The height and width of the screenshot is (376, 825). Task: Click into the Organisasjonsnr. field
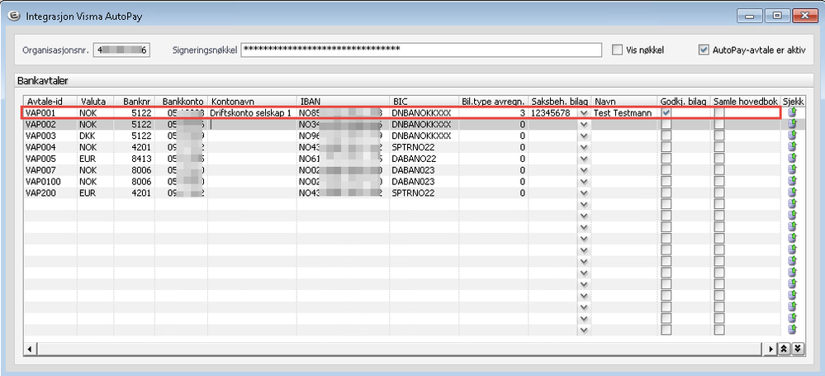tap(121, 50)
